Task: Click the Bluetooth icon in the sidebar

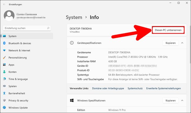Action: point(4,43)
